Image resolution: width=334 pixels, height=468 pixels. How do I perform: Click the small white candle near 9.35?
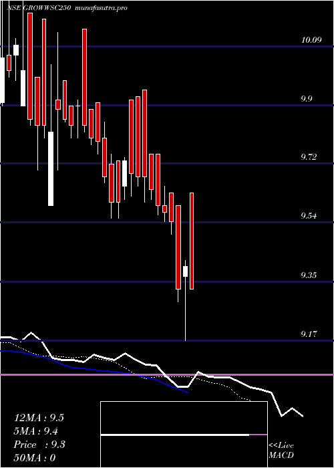coord(185,271)
